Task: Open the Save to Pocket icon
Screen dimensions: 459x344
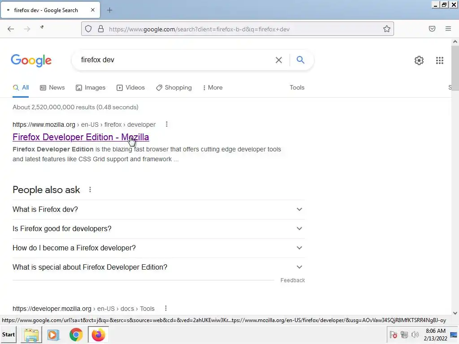Action: pyautogui.click(x=432, y=29)
